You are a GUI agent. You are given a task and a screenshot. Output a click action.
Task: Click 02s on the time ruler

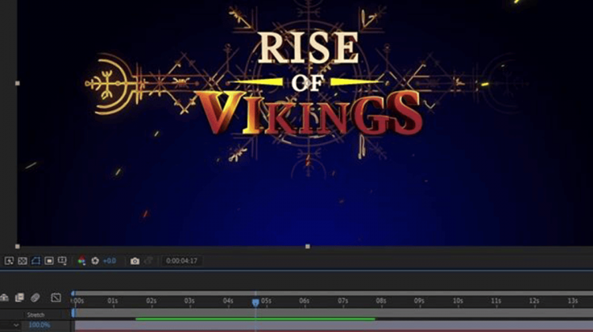tap(151, 301)
